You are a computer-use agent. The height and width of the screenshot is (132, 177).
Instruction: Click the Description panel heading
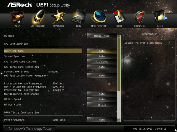(150, 34)
